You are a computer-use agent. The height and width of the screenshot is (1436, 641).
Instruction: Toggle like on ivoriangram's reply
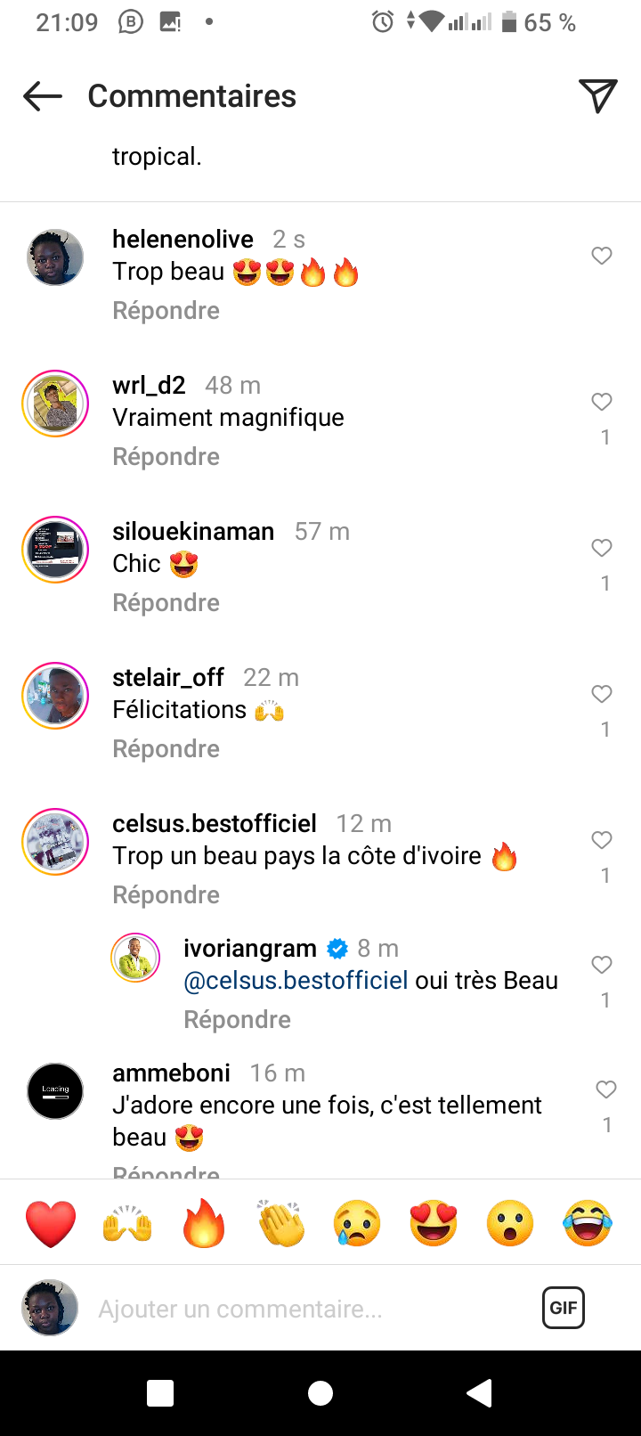coord(602,965)
